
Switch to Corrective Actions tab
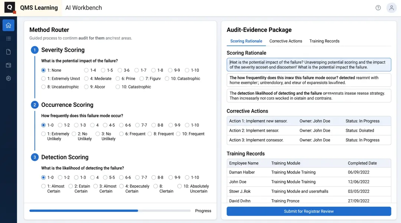(x=286, y=41)
